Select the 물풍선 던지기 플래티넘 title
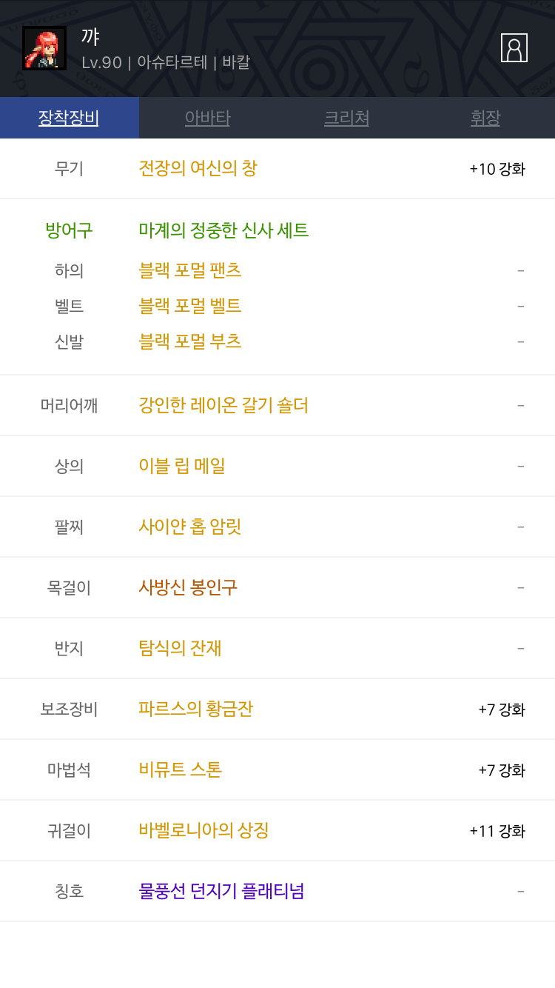This screenshot has width=555, height=988. click(x=221, y=891)
